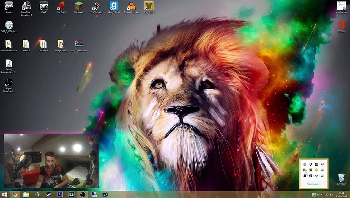
Task: Collapse the hidden tray icons popup
Action: tap(314, 195)
